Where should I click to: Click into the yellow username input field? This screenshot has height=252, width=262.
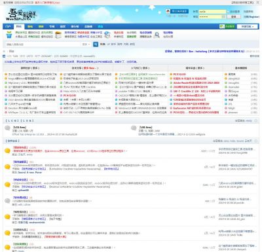212,12
